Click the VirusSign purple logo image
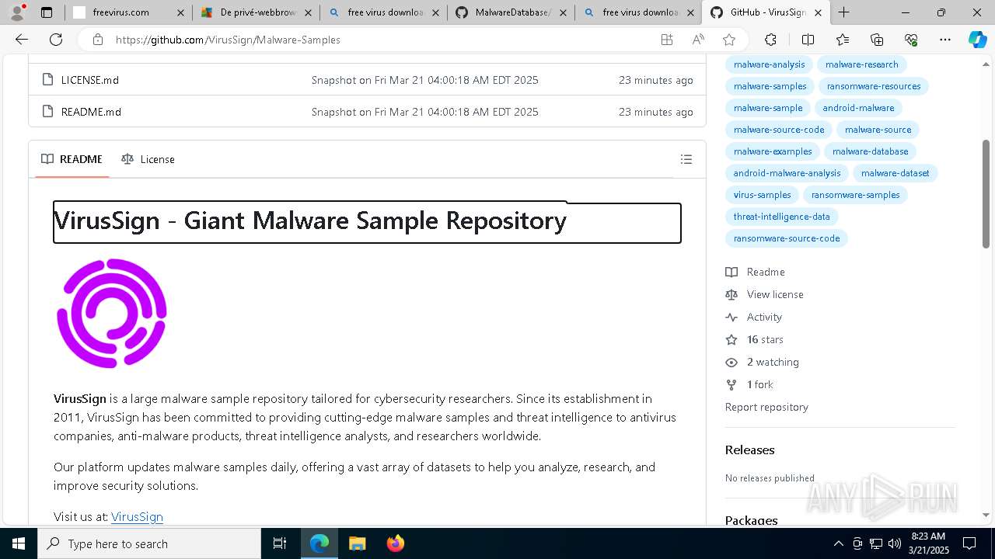This screenshot has width=995, height=559. (x=112, y=313)
